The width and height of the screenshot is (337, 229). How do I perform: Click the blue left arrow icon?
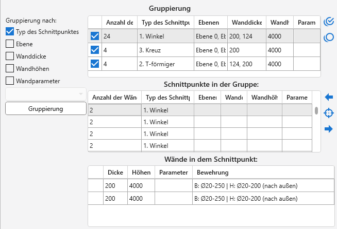[329, 97]
